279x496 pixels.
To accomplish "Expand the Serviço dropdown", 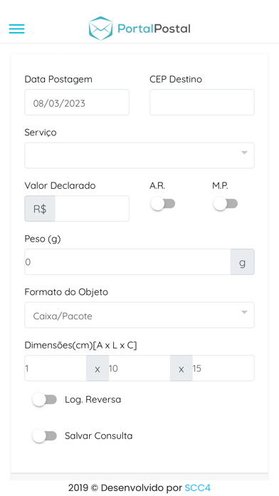I will (x=139, y=155).
